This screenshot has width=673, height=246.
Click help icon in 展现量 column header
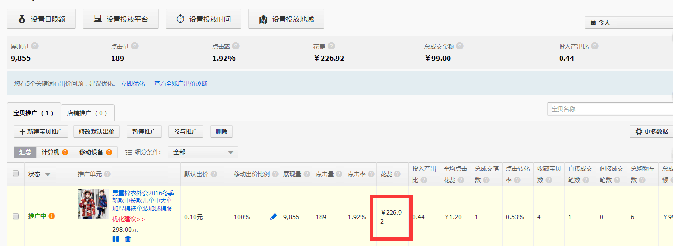click(x=307, y=174)
